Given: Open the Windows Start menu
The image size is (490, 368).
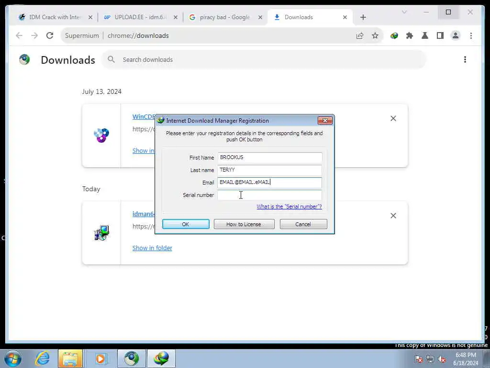Looking at the screenshot, I should pyautogui.click(x=13, y=358).
